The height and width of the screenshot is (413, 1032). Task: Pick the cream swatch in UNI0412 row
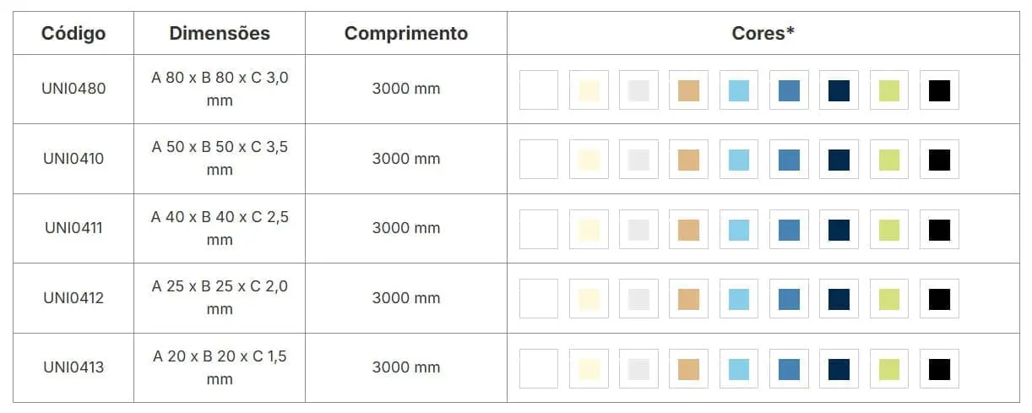point(589,299)
